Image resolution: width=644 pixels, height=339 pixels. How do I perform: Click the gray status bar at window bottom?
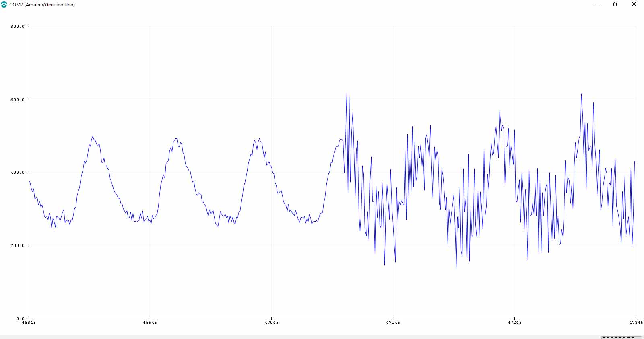[282, 337]
